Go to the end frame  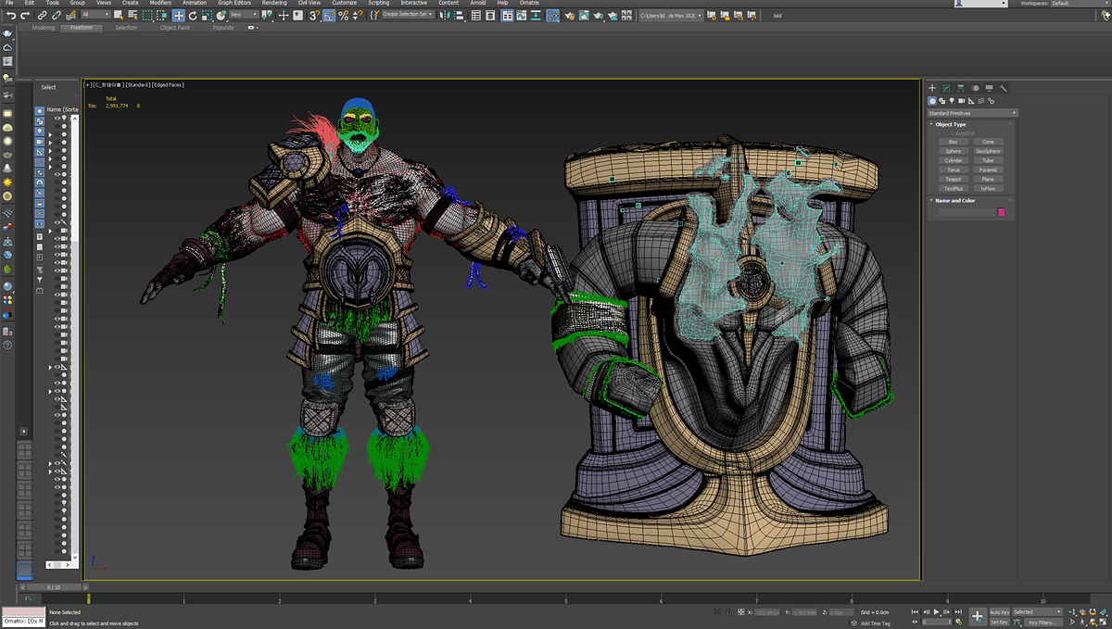point(958,612)
